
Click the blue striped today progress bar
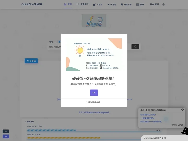pos(51,130)
